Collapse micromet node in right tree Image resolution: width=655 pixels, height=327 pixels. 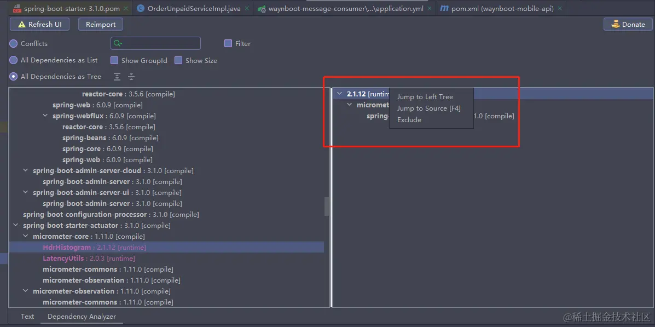coord(350,105)
